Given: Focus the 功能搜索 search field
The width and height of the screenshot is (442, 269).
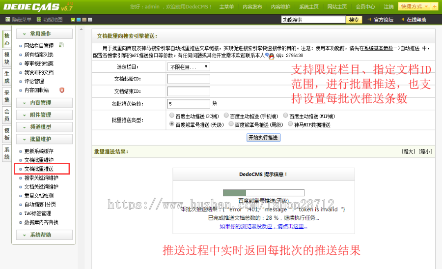Looking at the screenshot, I should point(313,20).
